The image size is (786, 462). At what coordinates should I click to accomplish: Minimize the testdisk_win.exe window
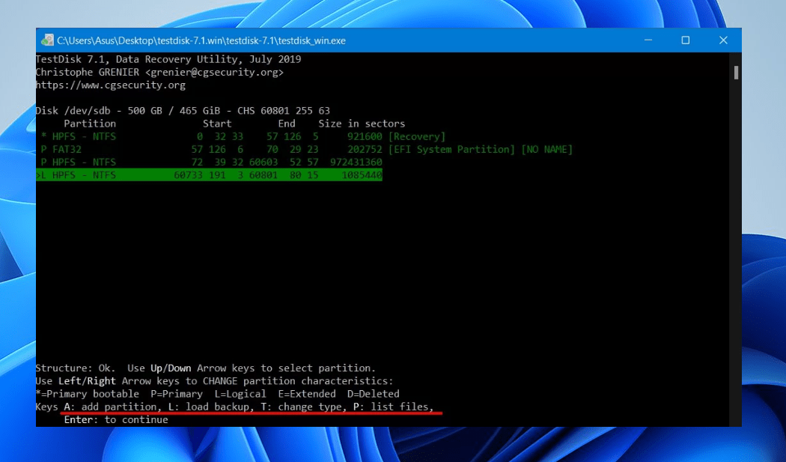[x=648, y=40]
